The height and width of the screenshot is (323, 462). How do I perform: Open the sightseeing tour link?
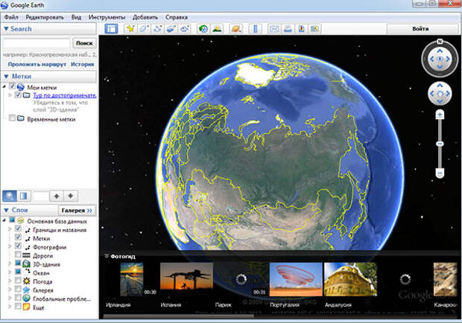tap(65, 95)
